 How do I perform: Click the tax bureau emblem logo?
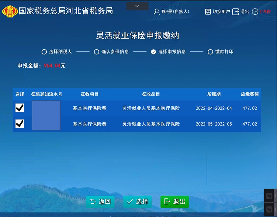tap(10, 11)
